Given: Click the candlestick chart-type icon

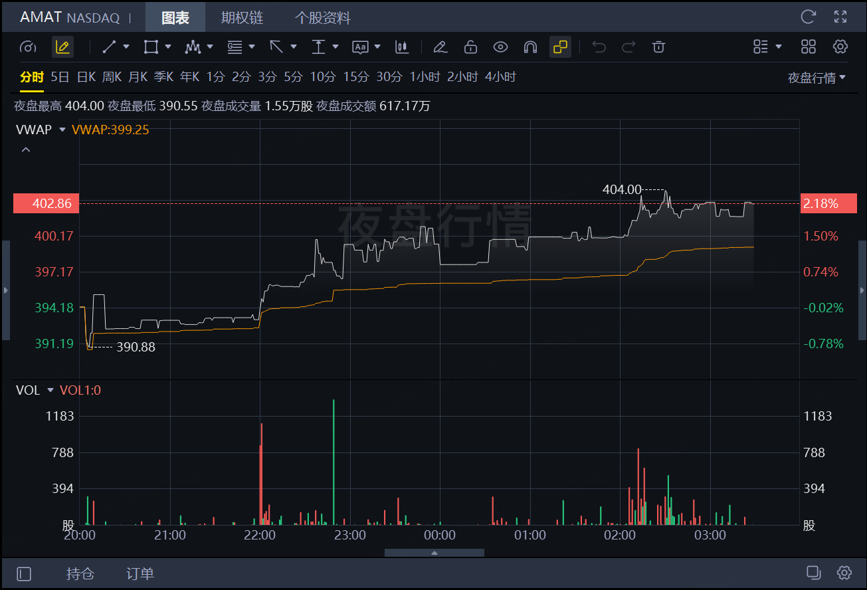Looking at the screenshot, I should coord(401,47).
